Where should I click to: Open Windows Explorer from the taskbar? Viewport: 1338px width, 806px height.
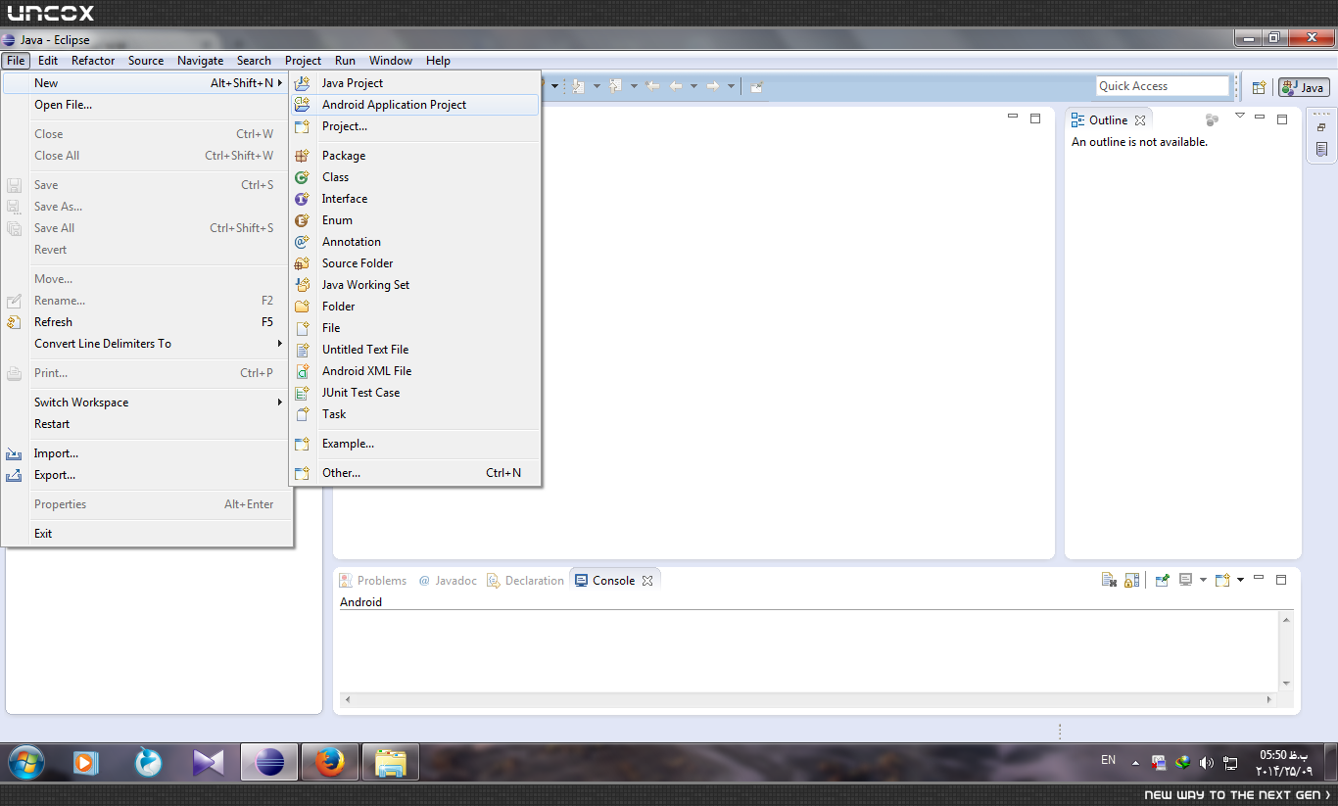pos(391,762)
